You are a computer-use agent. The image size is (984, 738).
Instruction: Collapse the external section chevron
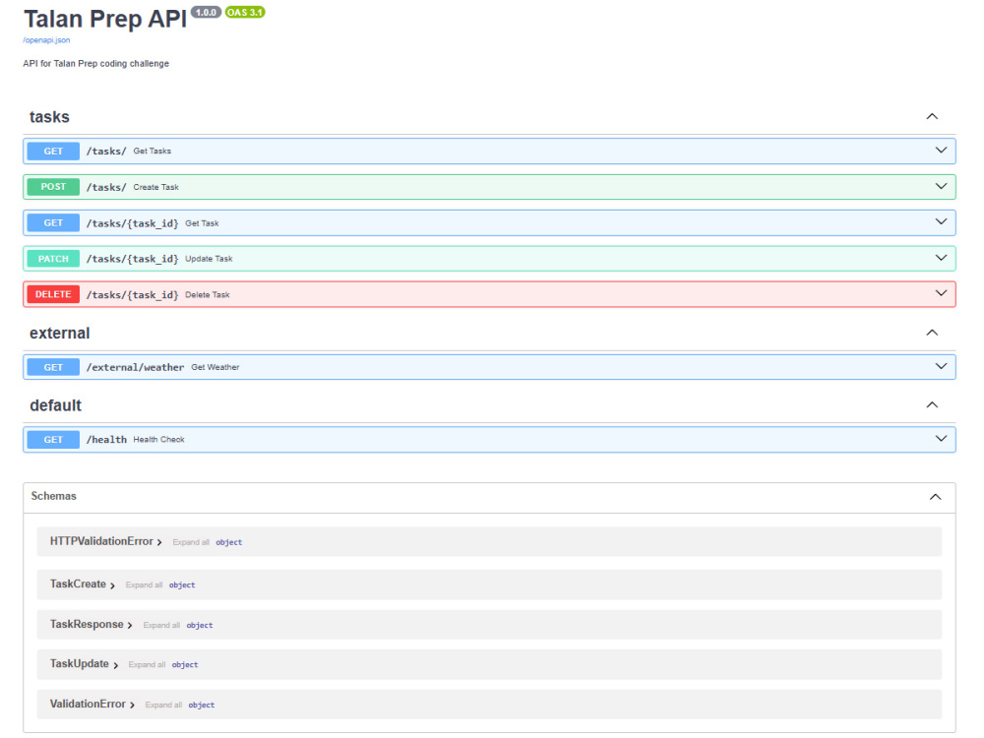[932, 333]
